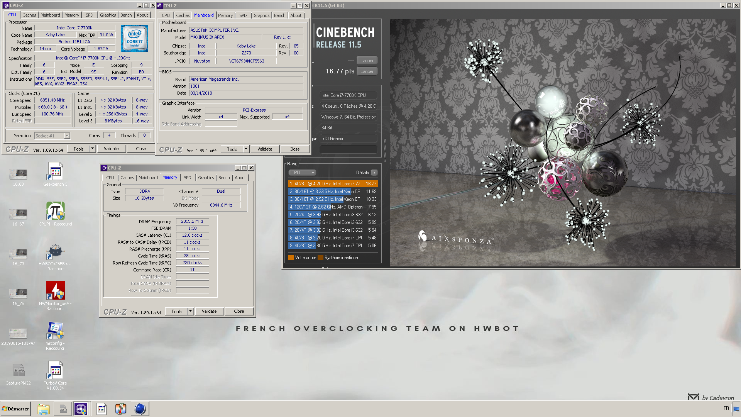
Task: Click the Détails arrow button in Cinebench
Action: coord(374,173)
